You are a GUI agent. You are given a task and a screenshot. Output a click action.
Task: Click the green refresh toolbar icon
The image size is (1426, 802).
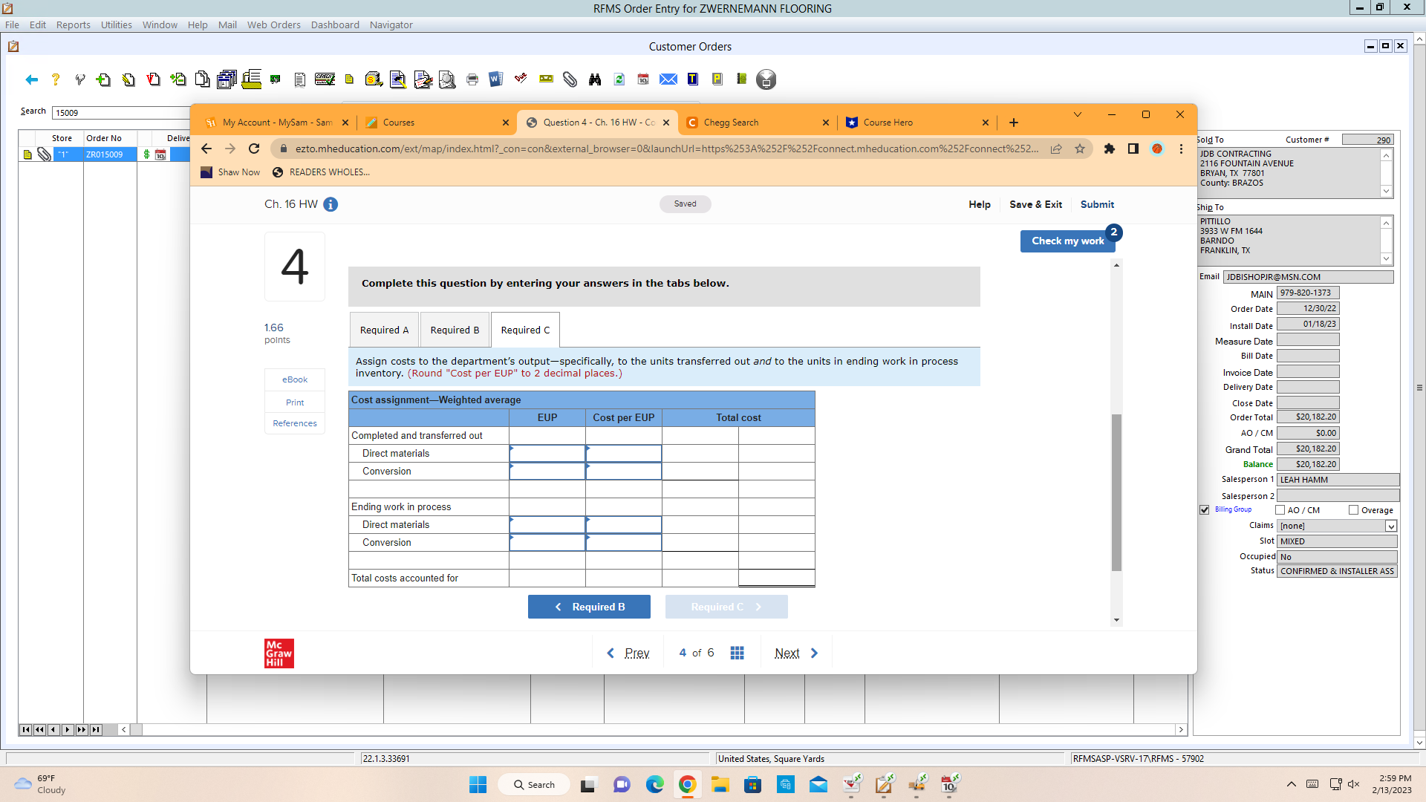point(619,79)
